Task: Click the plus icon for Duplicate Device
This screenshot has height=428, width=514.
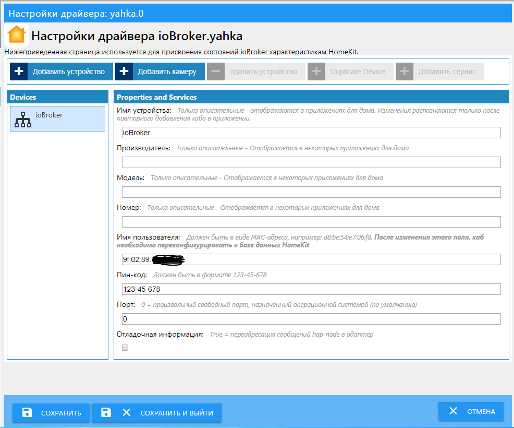Action: [316, 72]
